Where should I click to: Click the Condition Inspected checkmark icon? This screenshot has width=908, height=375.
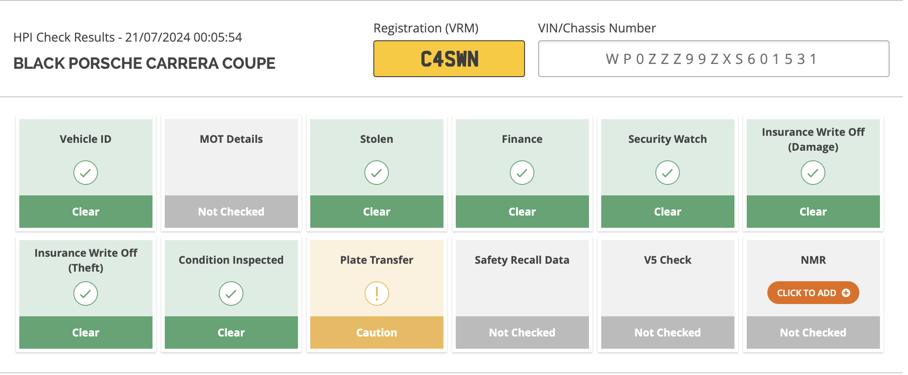coord(231,294)
